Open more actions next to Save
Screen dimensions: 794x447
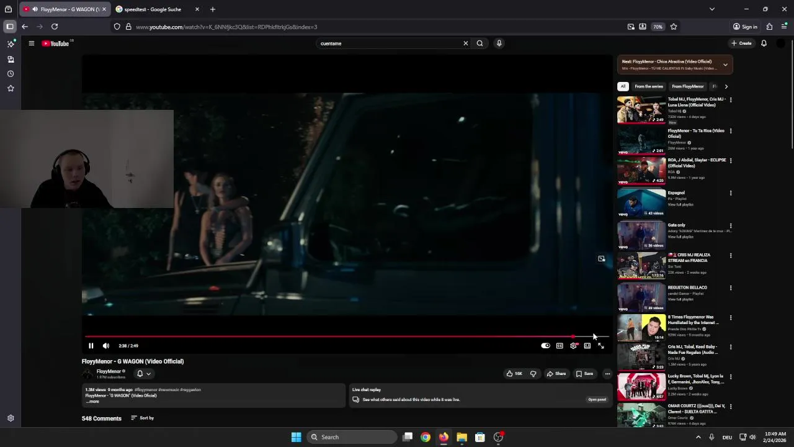pos(607,374)
